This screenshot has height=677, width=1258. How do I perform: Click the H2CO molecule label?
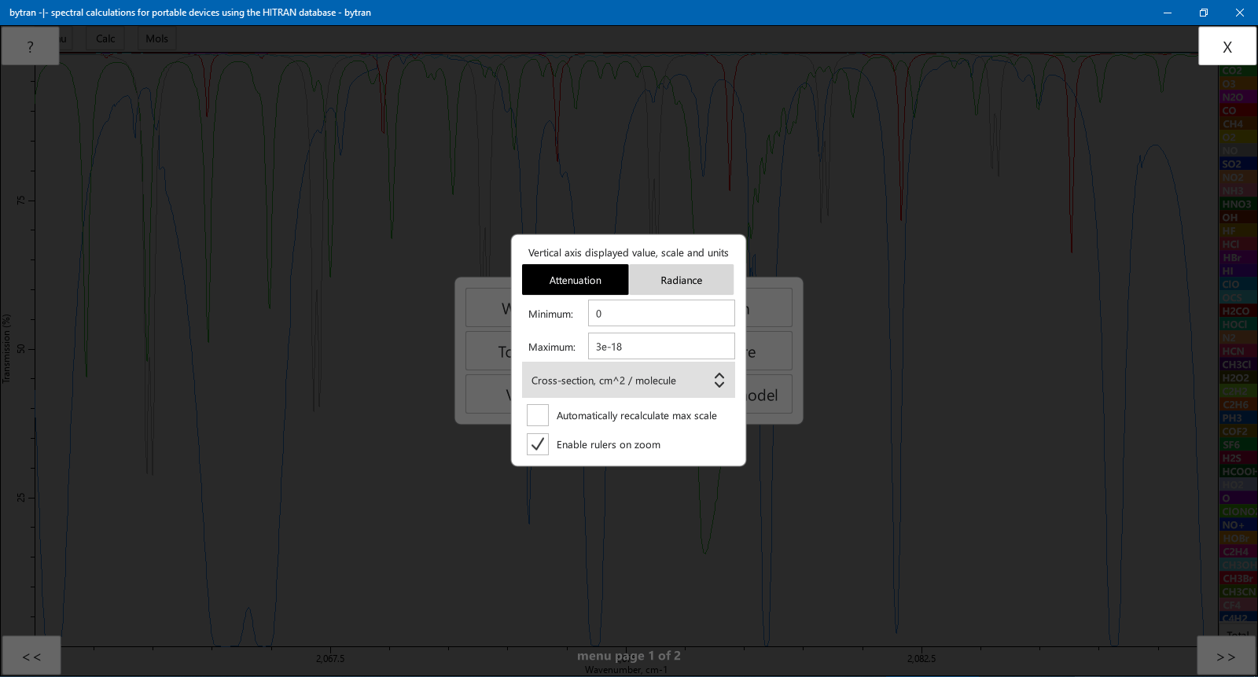[1238, 311]
